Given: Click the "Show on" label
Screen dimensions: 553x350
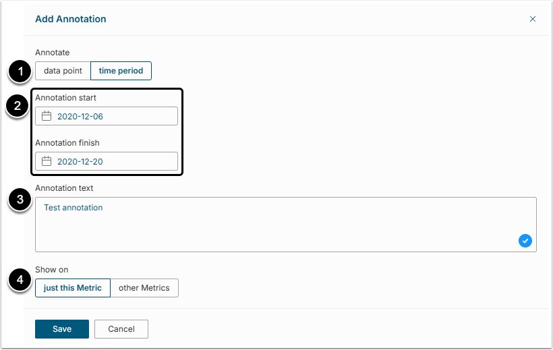Looking at the screenshot, I should [x=52, y=270].
